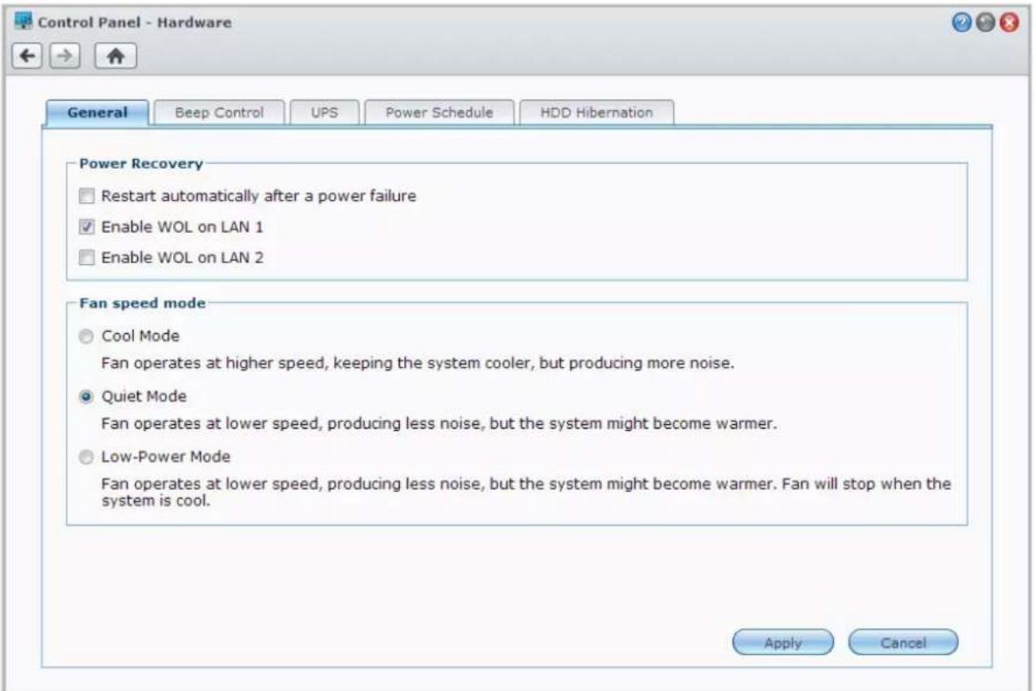Select Low-Power Mode fan speed
The image size is (1036, 691).
(x=86, y=457)
